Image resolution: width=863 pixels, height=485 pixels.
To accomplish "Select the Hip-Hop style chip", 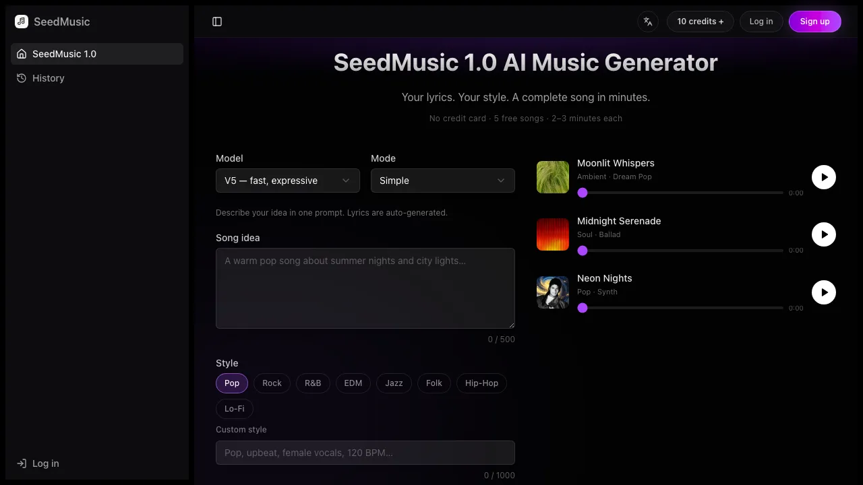I will coord(481,383).
